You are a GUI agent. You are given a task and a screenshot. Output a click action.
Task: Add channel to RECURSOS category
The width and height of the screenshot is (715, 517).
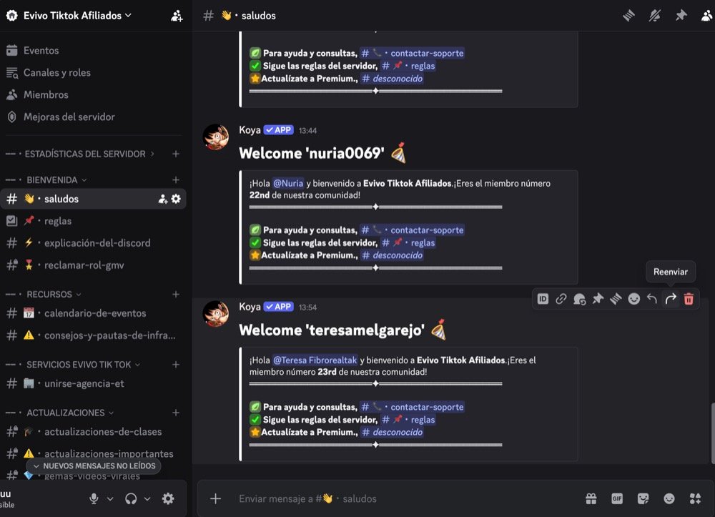tap(176, 295)
